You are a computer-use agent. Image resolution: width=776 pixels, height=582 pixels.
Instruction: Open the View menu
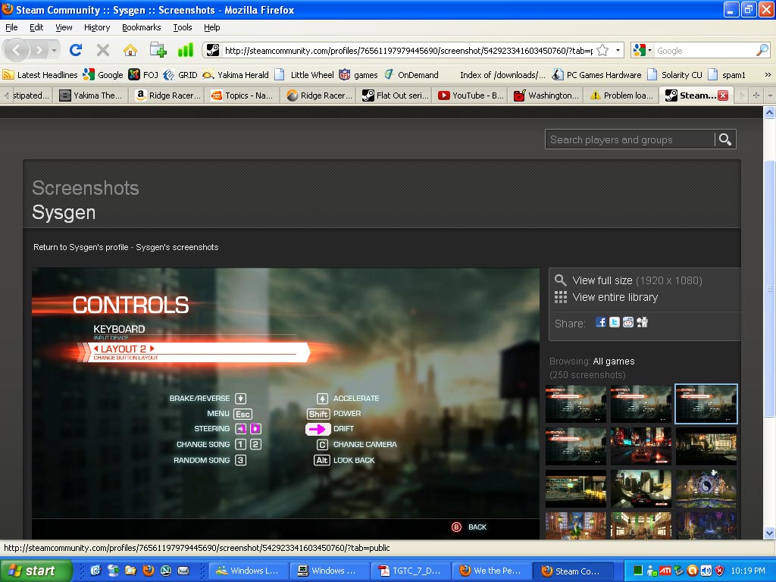click(64, 27)
